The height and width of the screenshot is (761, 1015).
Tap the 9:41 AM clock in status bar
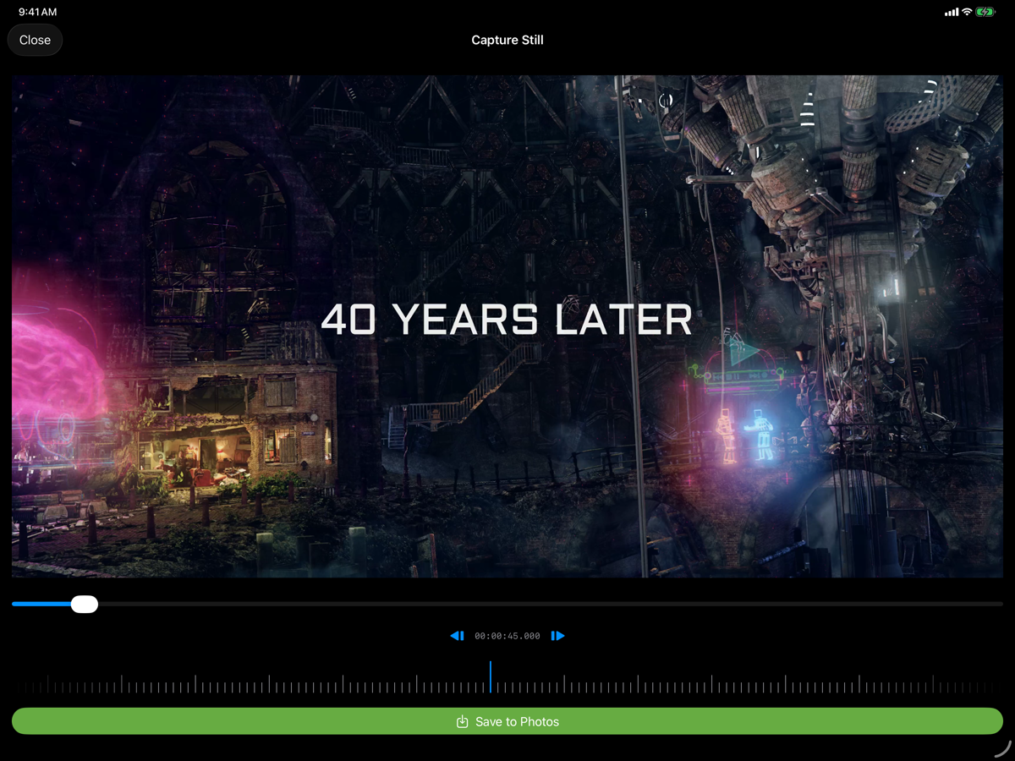(x=38, y=13)
